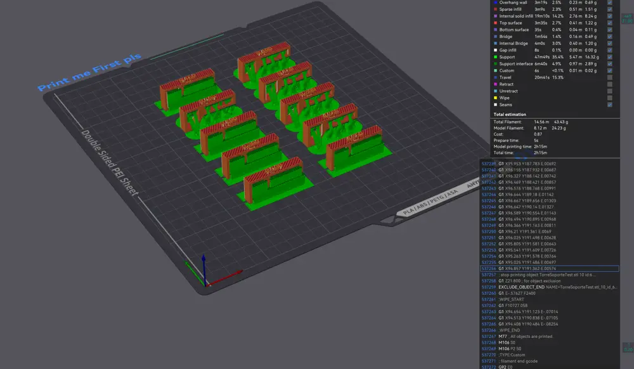Screen dimensions: 634x369
Task: Click the Total estimation heading
Action: [510, 114]
